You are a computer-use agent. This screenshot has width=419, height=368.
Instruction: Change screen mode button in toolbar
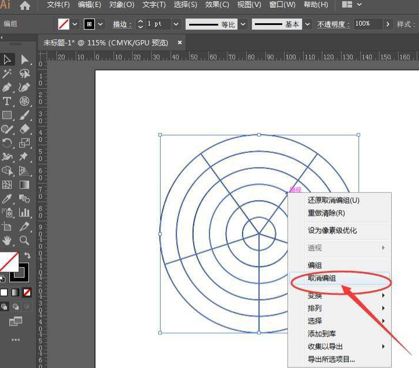[x=16, y=321]
